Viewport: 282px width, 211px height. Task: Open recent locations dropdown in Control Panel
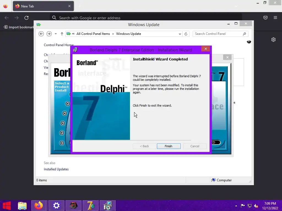coord(56,34)
